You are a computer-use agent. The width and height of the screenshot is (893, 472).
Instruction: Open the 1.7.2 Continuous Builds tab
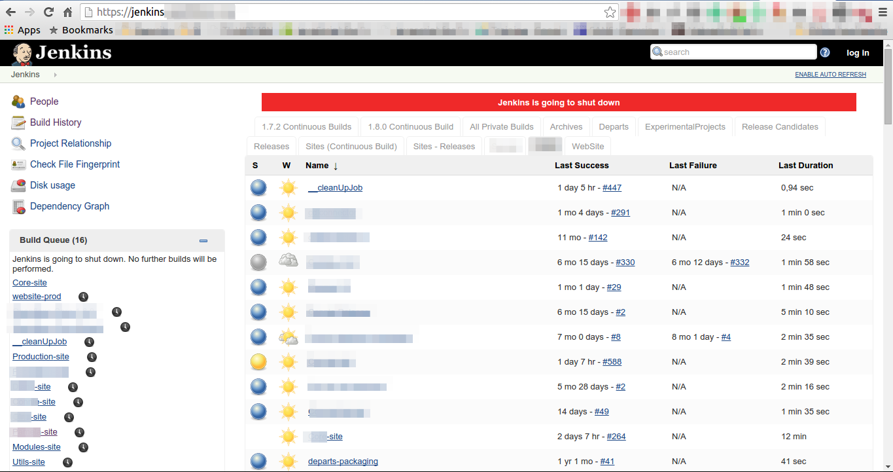[x=307, y=127]
